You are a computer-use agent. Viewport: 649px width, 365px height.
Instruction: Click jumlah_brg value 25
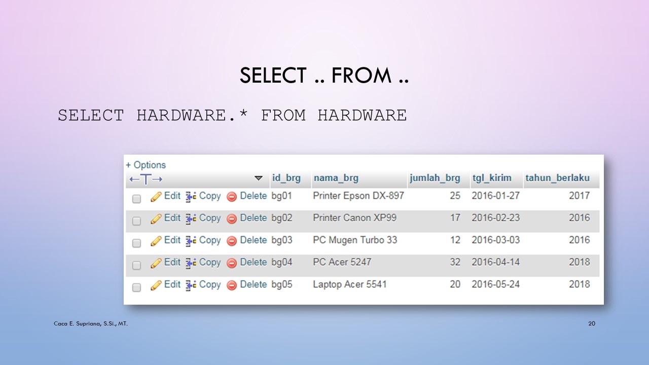coord(455,196)
